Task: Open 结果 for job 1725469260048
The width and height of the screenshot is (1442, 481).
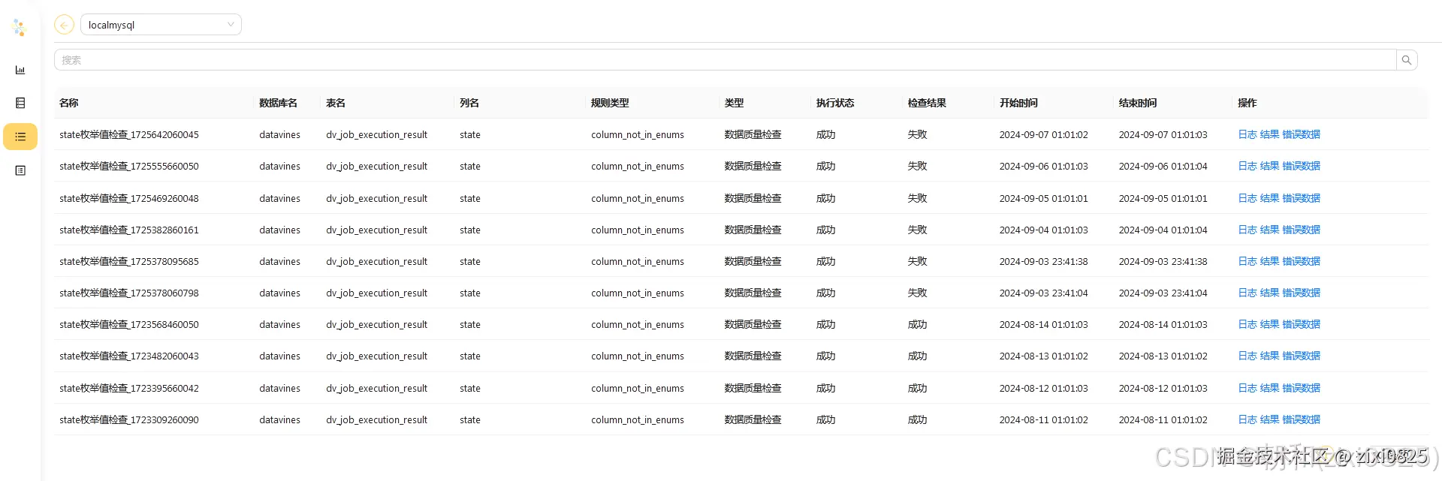Action: [x=1269, y=198]
